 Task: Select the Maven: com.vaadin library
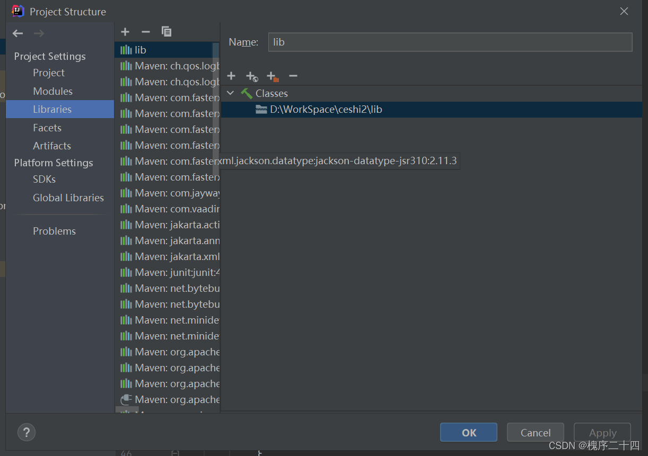pos(167,209)
